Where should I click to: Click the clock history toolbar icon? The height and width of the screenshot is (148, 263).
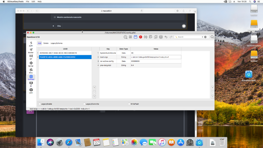click(x=125, y=37)
